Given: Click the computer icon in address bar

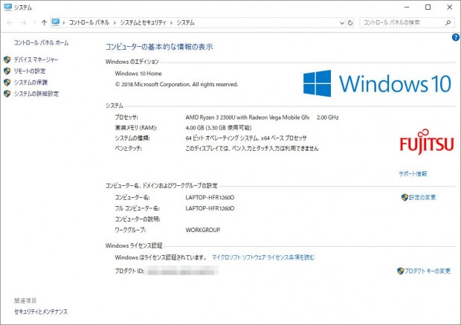Looking at the screenshot, I should click(x=56, y=22).
